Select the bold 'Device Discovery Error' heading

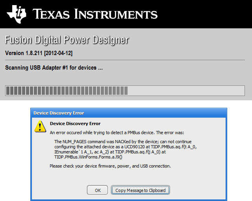[x=75, y=124]
